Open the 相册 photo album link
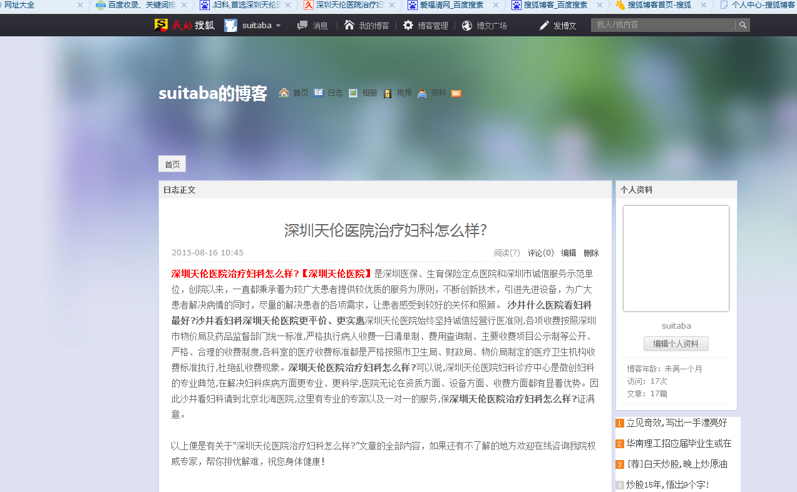This screenshot has height=492, width=797. (x=363, y=93)
